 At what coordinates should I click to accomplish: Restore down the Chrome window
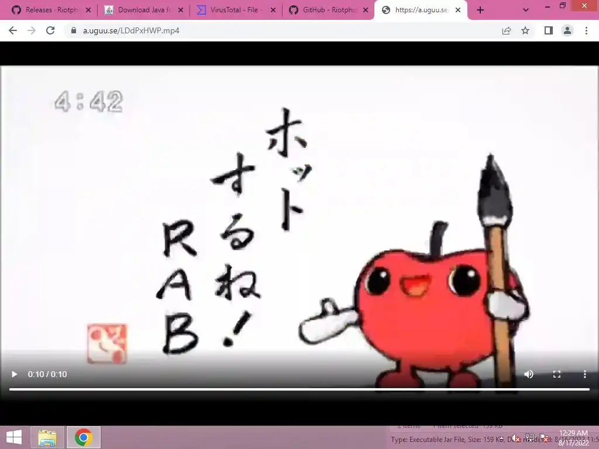563,6
